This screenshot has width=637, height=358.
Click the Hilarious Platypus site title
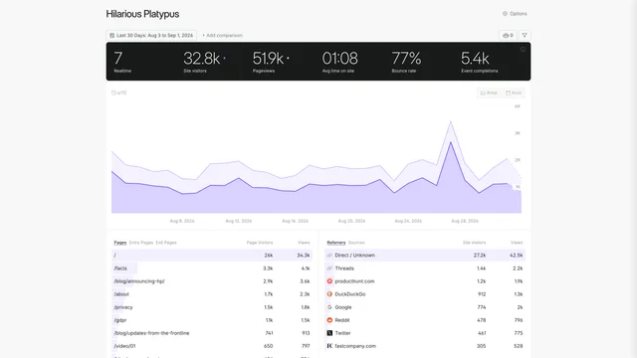point(142,14)
